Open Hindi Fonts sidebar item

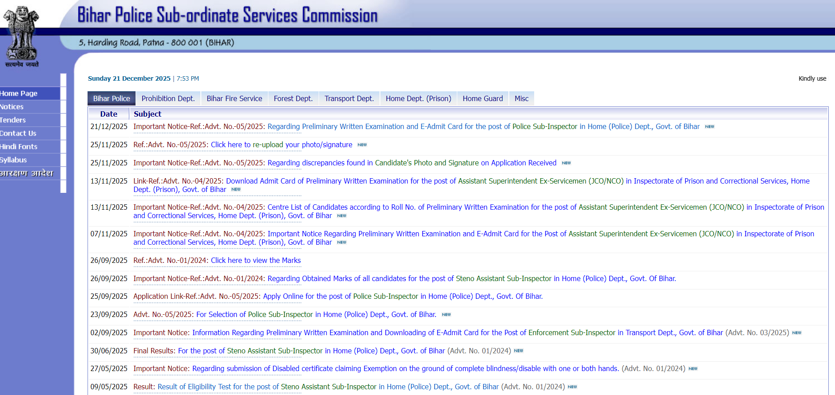pos(19,147)
